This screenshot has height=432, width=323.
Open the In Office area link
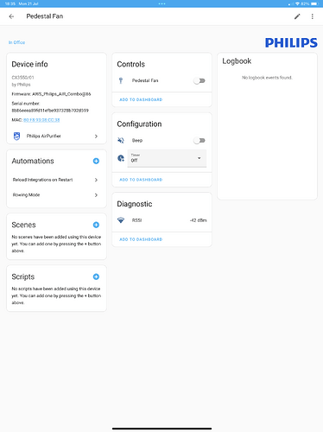pos(16,42)
